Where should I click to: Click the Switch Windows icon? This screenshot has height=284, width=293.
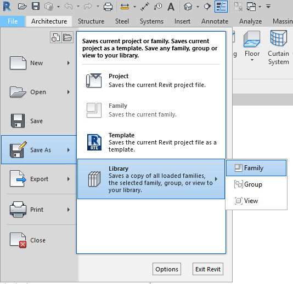(x=251, y=7)
